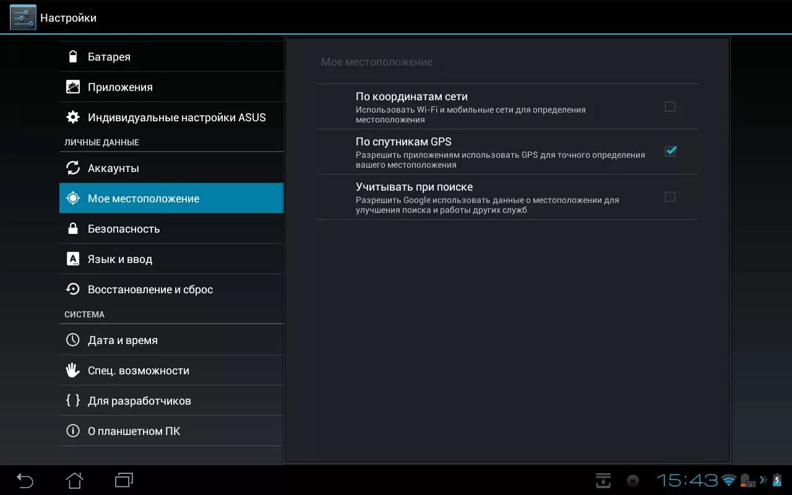Tap the 15:43 clock in system bar
Image resolution: width=792 pixels, height=495 pixels.
pyautogui.click(x=687, y=481)
